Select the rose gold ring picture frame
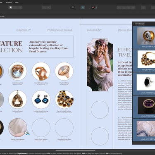The height and width of the screenshot is (155, 155). pos(41,71)
